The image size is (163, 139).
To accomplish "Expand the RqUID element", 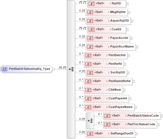I will click(x=127, y=4).
